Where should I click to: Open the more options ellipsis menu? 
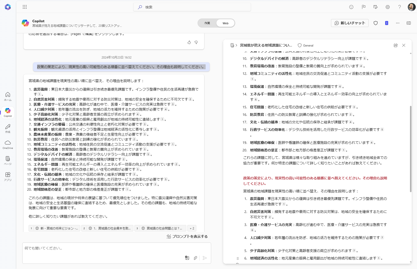pos(398,23)
